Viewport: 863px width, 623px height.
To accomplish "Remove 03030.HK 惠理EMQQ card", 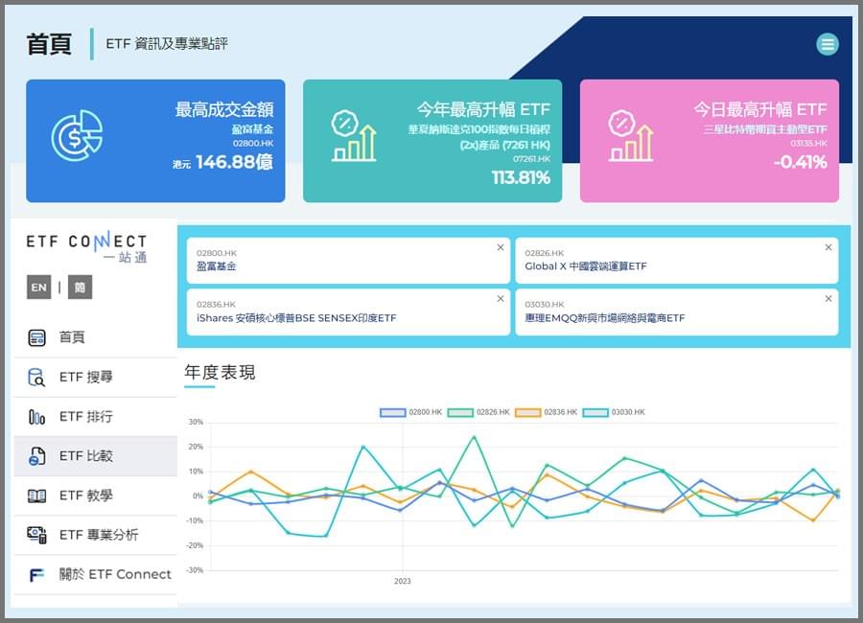I will [828, 299].
